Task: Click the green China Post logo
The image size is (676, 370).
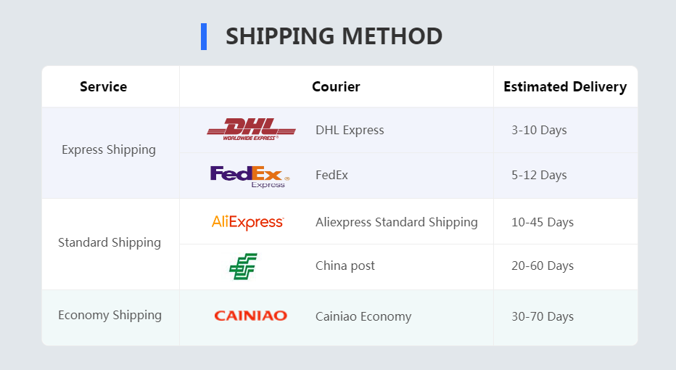Action: 243,266
